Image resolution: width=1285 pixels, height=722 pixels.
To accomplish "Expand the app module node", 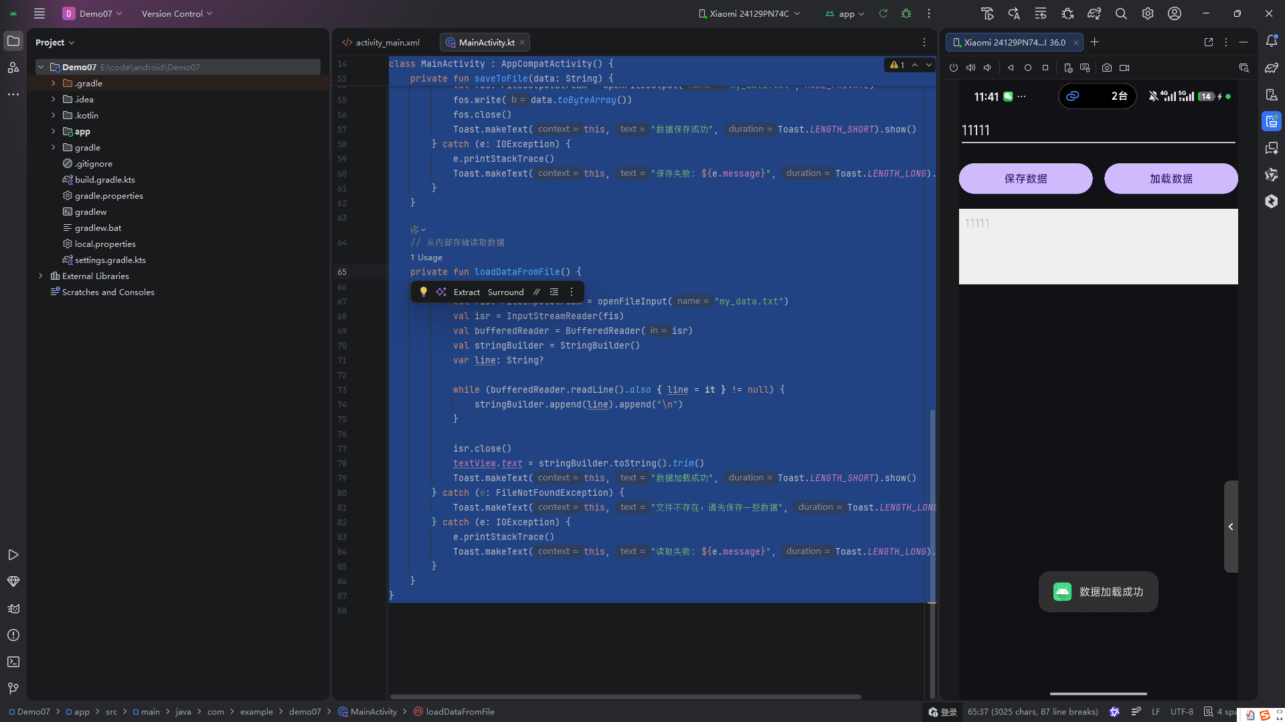I will pyautogui.click(x=54, y=131).
